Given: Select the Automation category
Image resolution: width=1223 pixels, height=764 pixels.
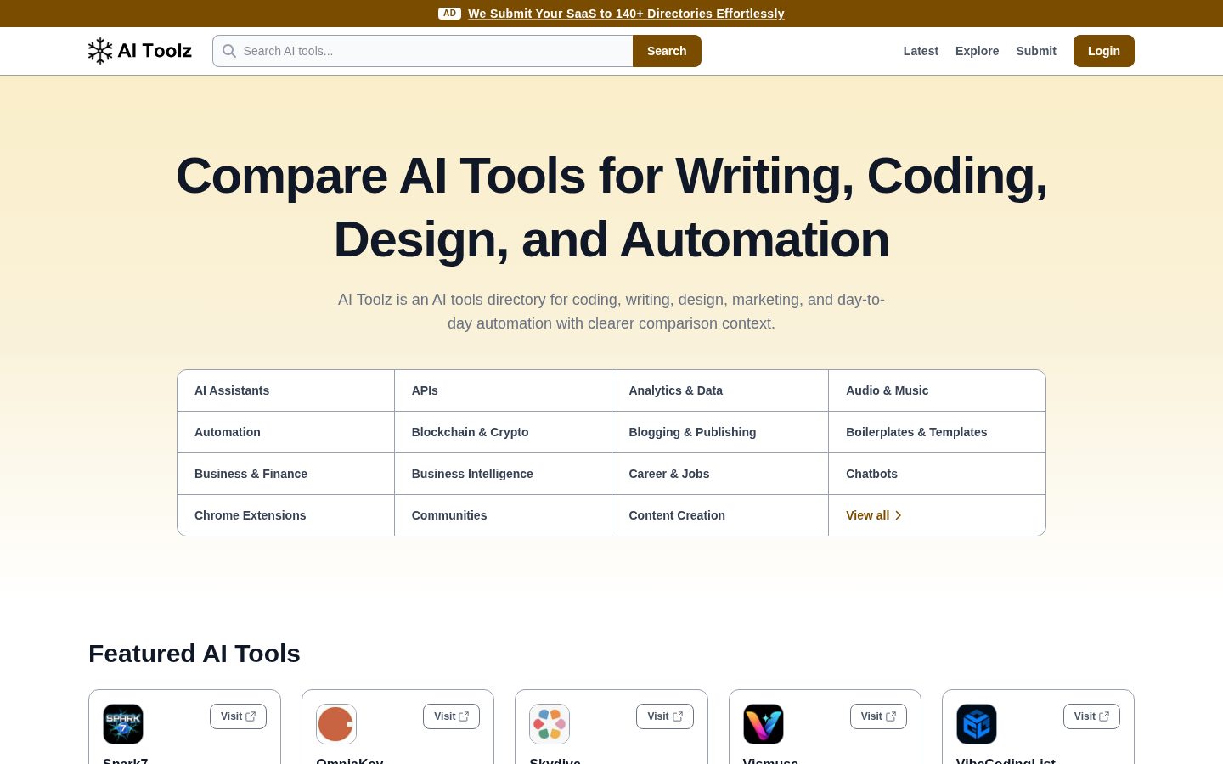Looking at the screenshot, I should point(285,432).
